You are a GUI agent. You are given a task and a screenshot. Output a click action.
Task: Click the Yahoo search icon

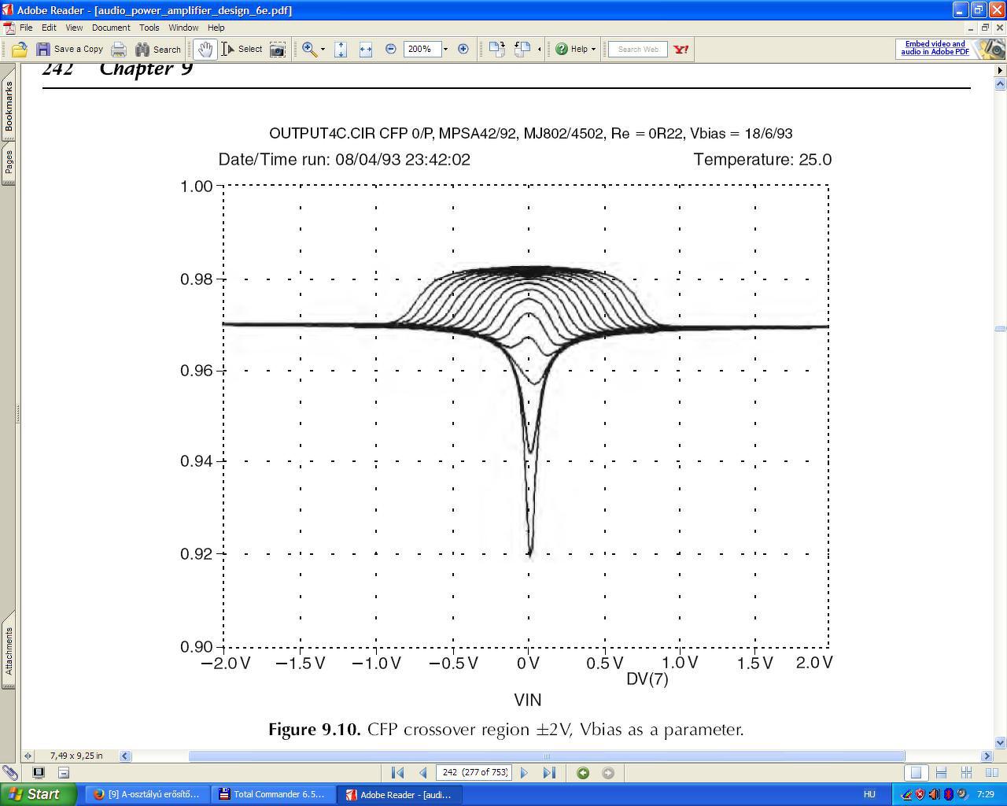point(681,49)
